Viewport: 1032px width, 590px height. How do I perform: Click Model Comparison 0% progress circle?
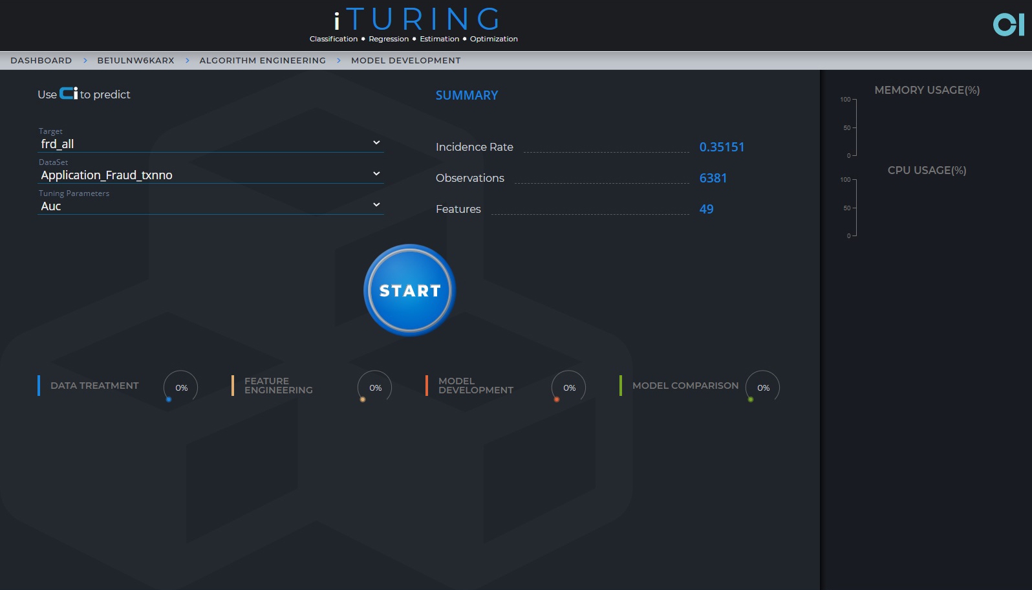click(763, 388)
